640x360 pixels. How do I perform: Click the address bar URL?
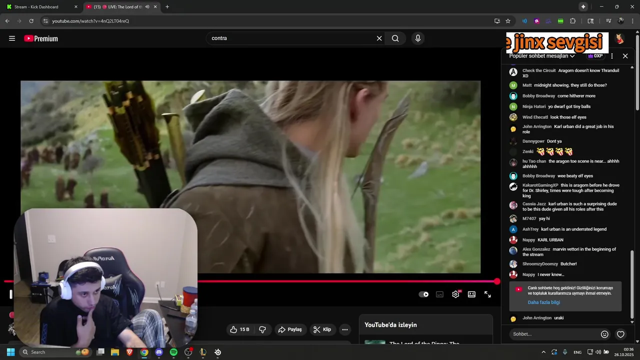pyautogui.click(x=90, y=21)
